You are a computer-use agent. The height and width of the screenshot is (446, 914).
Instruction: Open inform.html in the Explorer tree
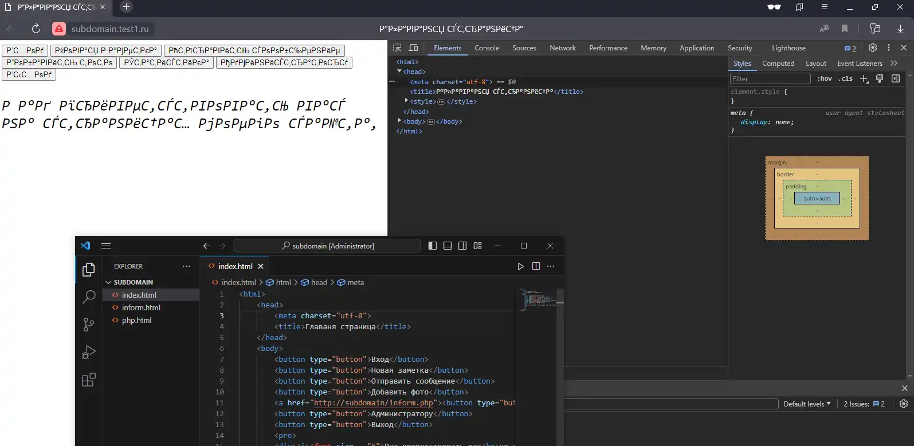[141, 307]
